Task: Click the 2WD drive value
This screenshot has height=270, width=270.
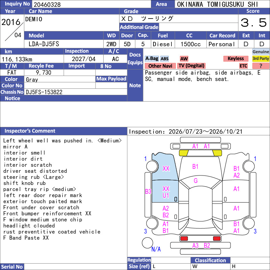Action: point(111,44)
